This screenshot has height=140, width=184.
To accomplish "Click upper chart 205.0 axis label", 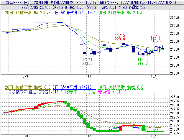I will click(x=175, y=65).
